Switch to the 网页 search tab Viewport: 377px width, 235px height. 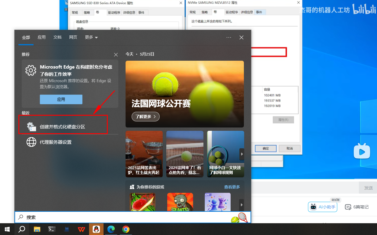pos(73,37)
